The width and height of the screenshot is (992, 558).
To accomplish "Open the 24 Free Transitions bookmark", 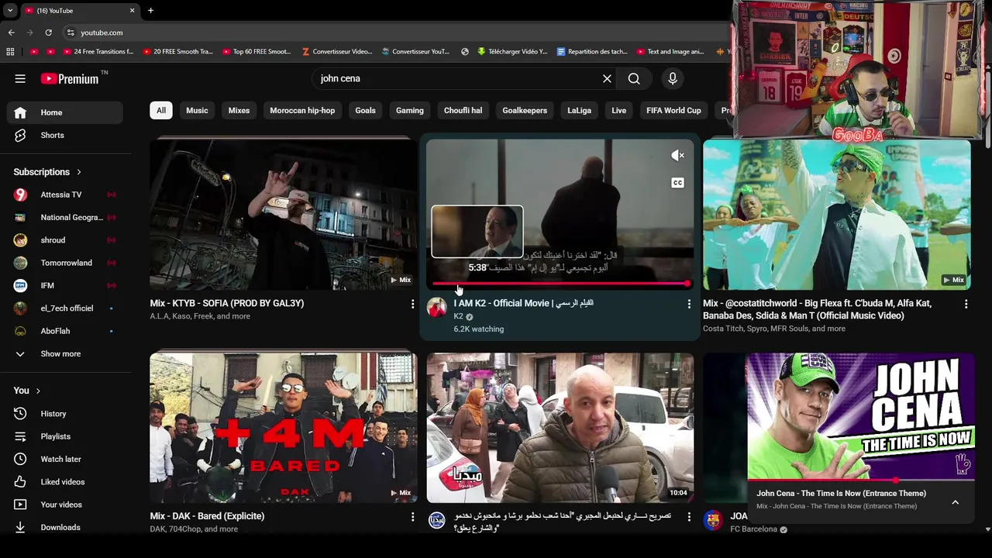I will point(97,52).
